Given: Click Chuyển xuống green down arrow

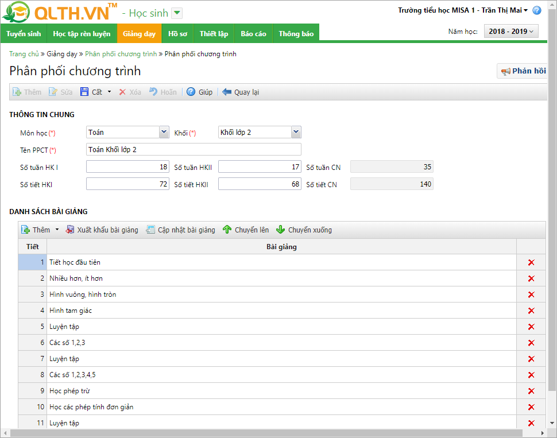Looking at the screenshot, I should 280,230.
